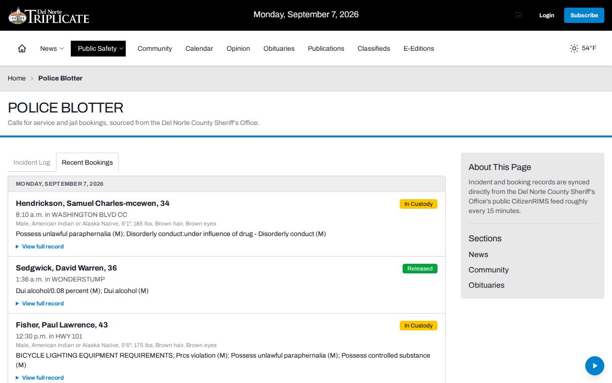
Task: Open Obituaries in the sidebar Sections list
Action: click(x=486, y=285)
